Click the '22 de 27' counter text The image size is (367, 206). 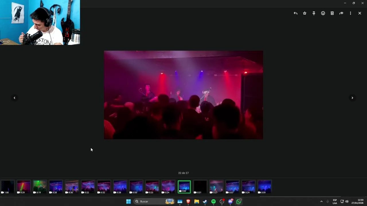[183, 173]
